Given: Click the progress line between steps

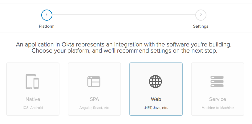Looking at the screenshot, I should (x=123, y=15).
